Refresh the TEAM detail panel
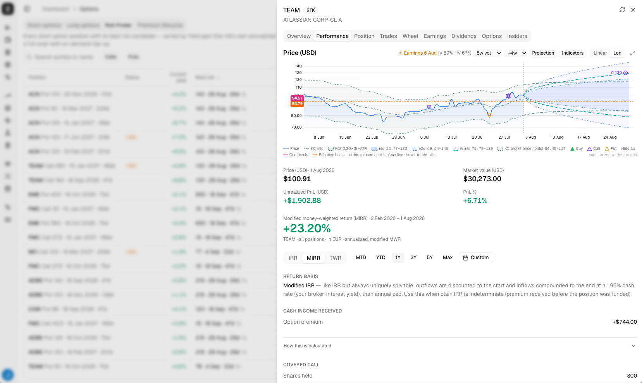Screen dimensions: 642x383 [622, 10]
